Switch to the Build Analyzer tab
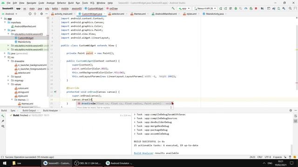Screen dimensions: 298x167 pyautogui.click(x=50, y=110)
